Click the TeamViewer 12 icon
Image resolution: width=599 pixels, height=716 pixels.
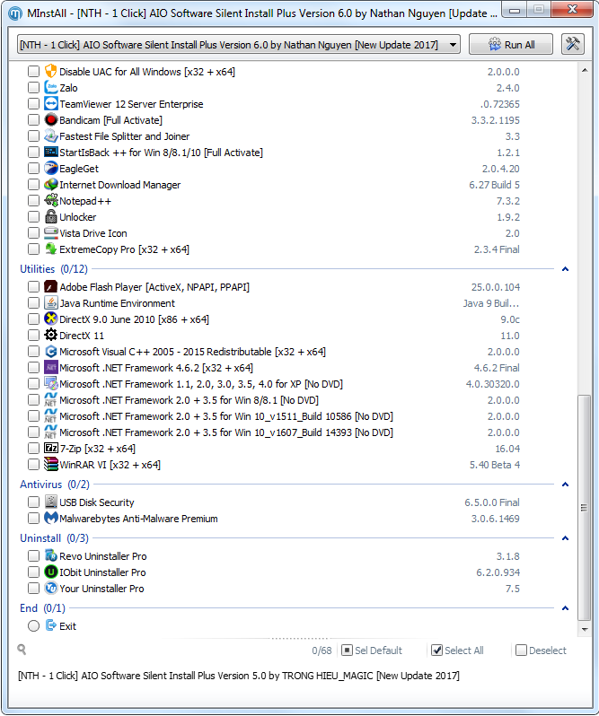point(50,104)
